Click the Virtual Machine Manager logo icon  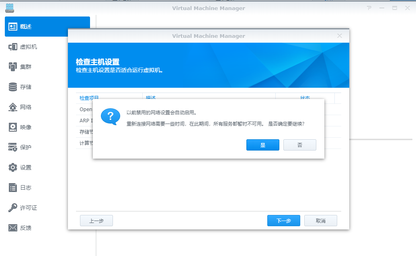10,8
